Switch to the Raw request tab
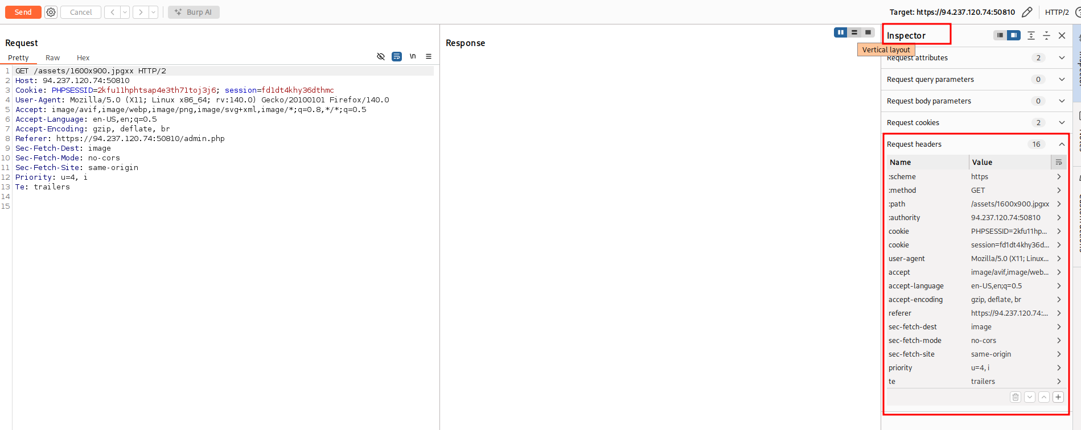This screenshot has height=430, width=1081. [52, 58]
